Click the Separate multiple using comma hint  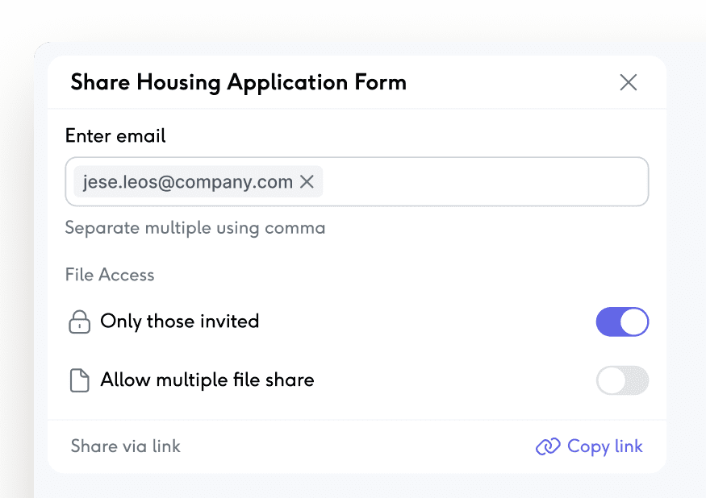pyautogui.click(x=195, y=228)
